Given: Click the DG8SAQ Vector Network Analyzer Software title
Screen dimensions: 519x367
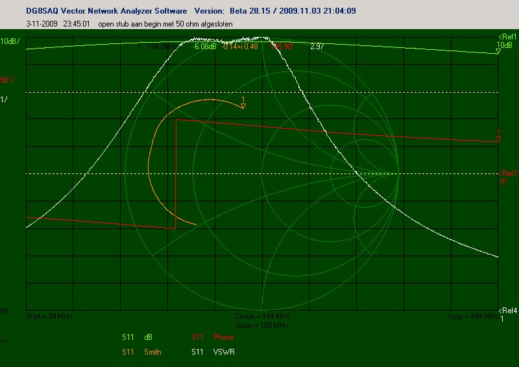Looking at the screenshot, I should click(x=106, y=11).
